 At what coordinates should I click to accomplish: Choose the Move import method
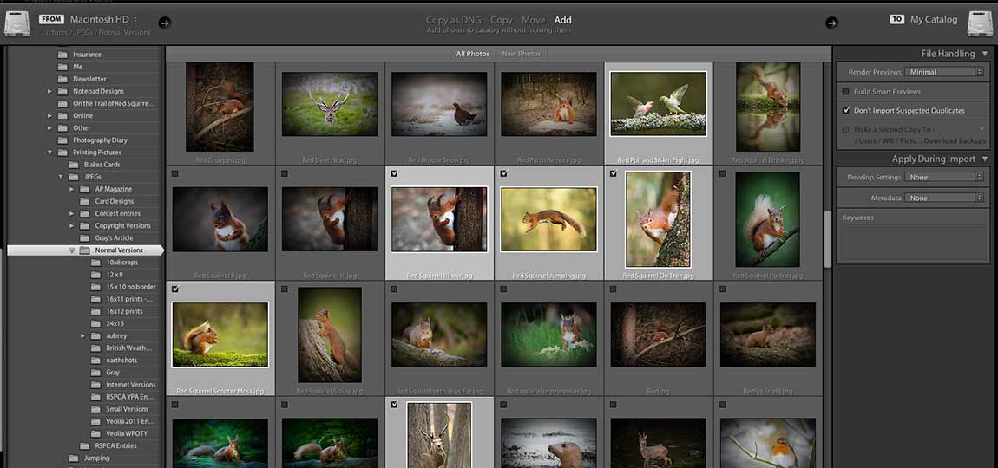(x=534, y=20)
